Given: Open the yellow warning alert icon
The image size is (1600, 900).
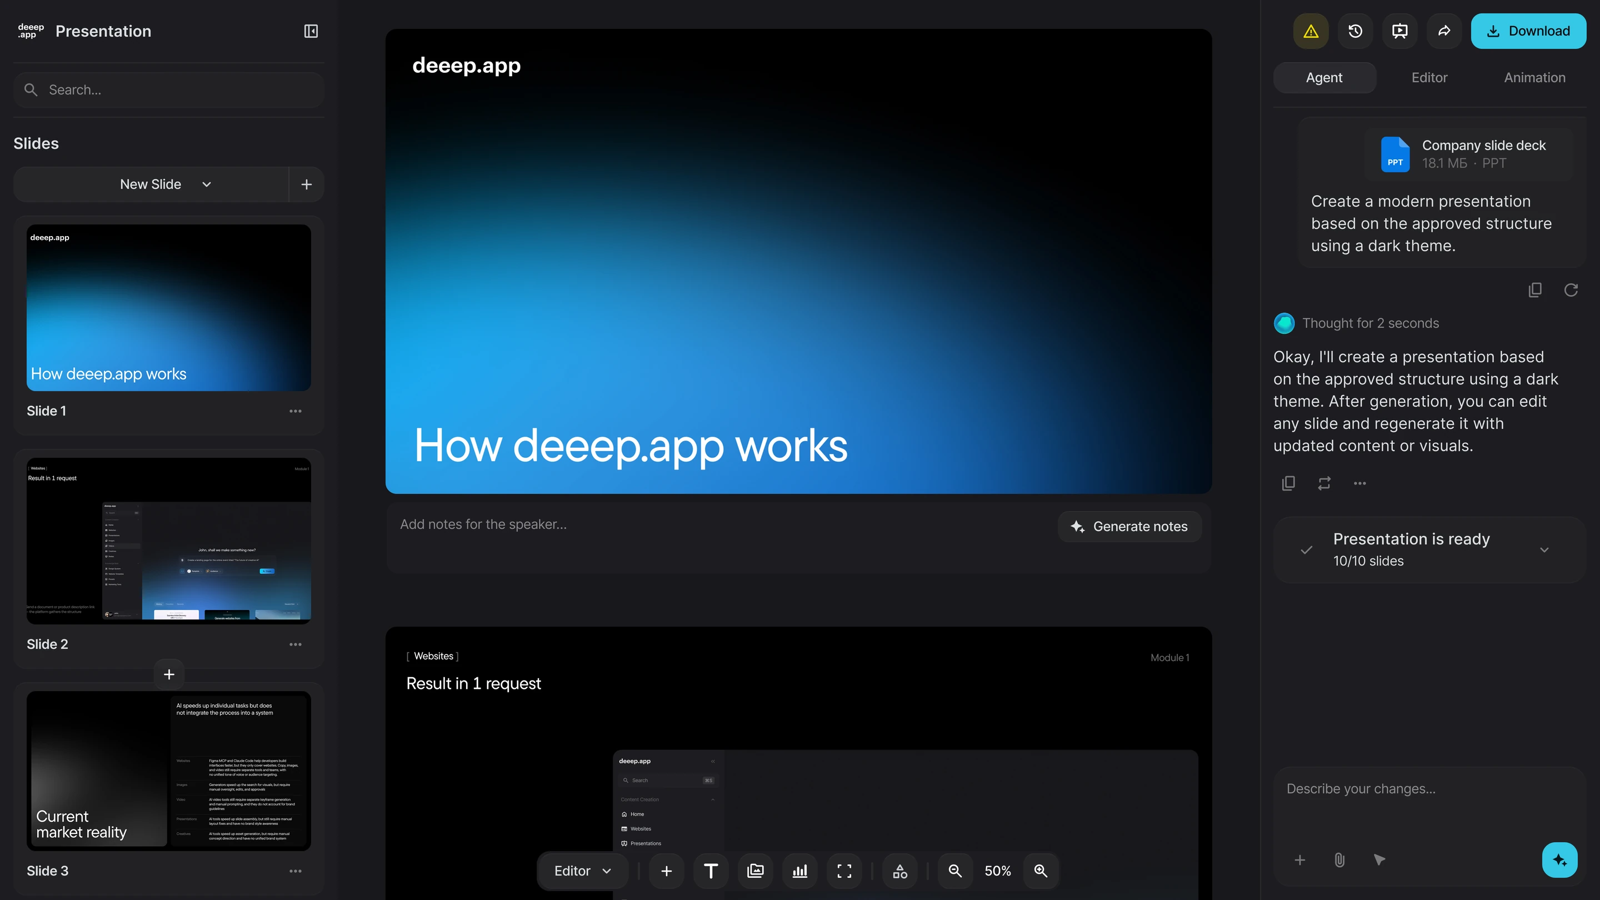Looking at the screenshot, I should click(1311, 31).
